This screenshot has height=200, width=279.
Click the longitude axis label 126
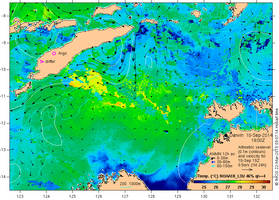[x=99, y=196]
